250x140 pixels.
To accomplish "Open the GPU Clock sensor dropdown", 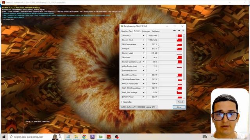I will pyautogui.click(x=143, y=35).
